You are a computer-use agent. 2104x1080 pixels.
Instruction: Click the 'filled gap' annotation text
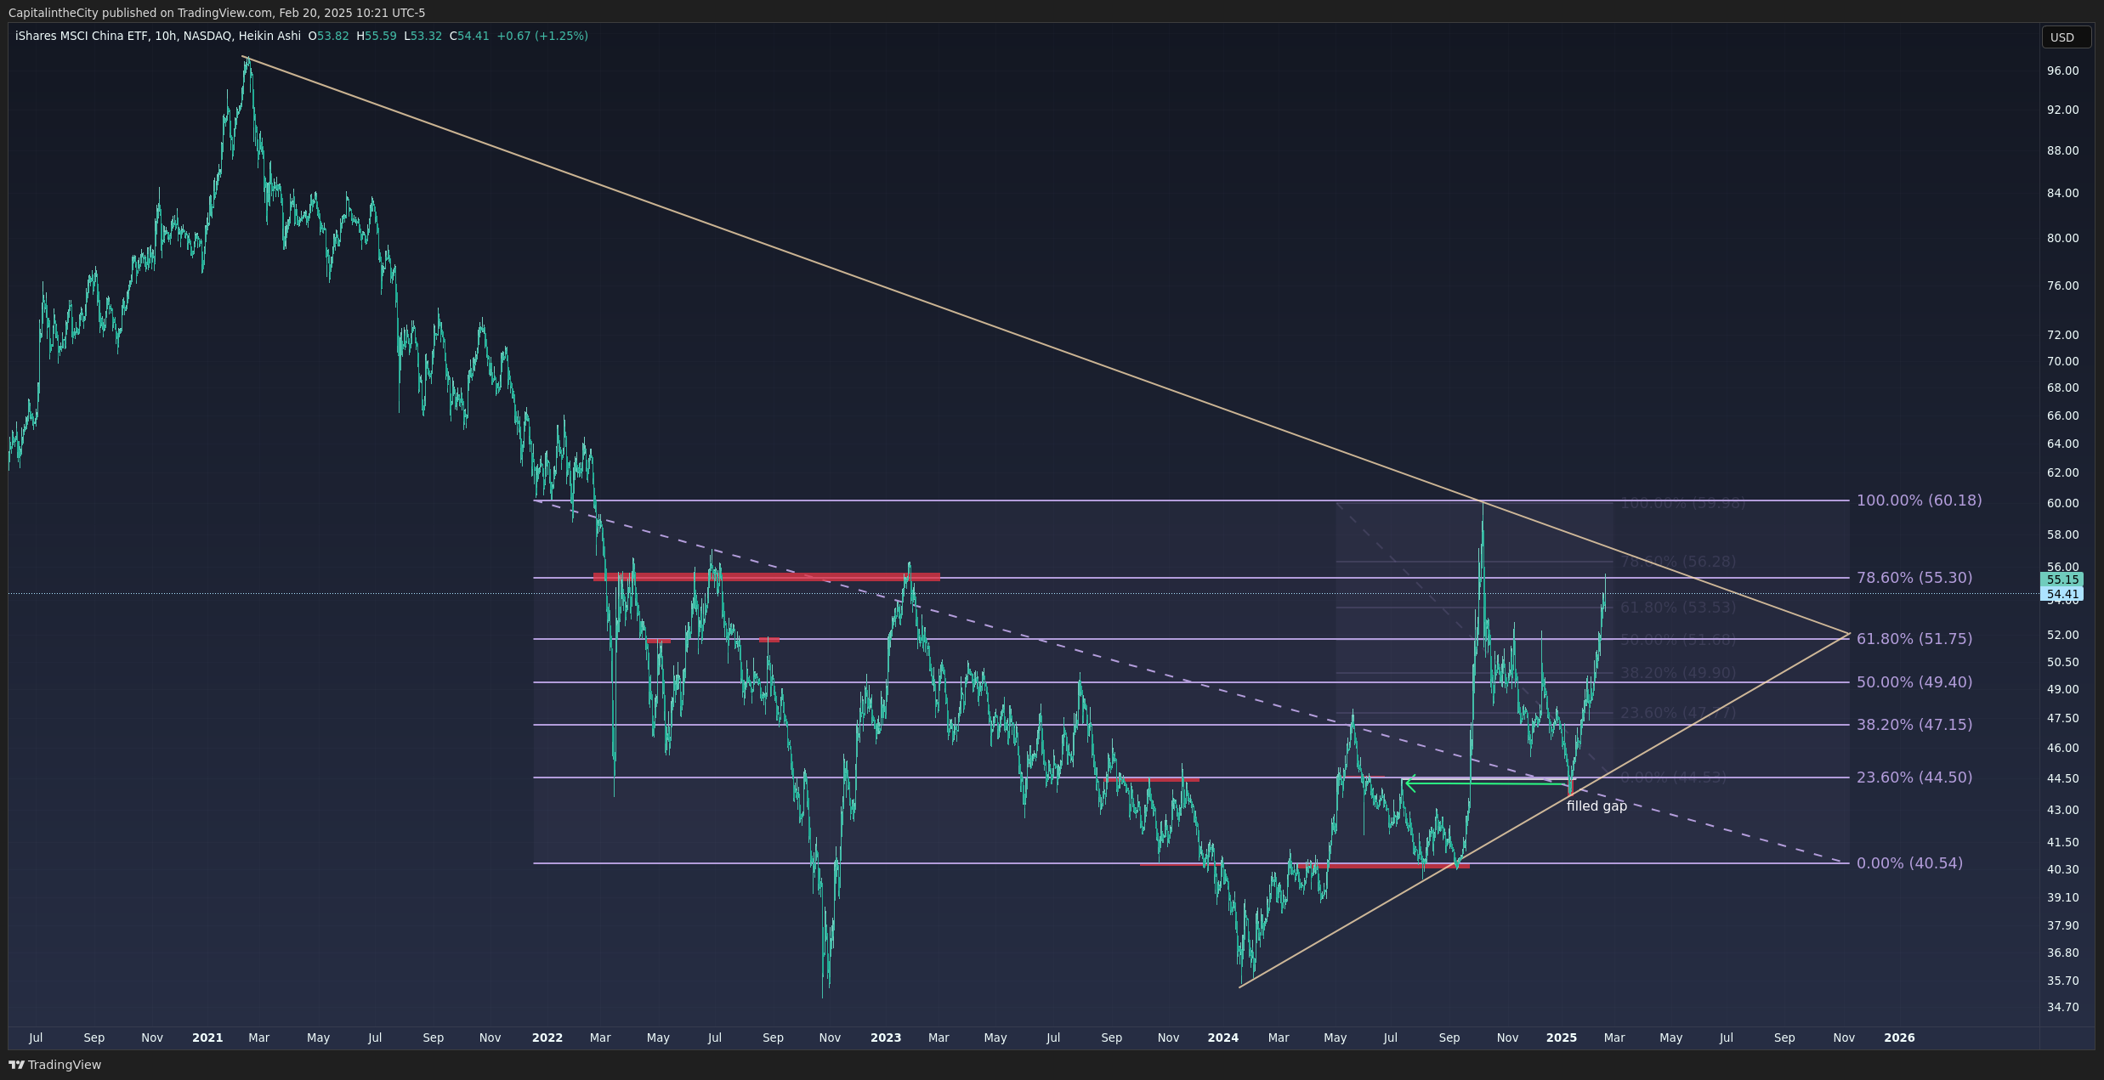coord(1596,806)
